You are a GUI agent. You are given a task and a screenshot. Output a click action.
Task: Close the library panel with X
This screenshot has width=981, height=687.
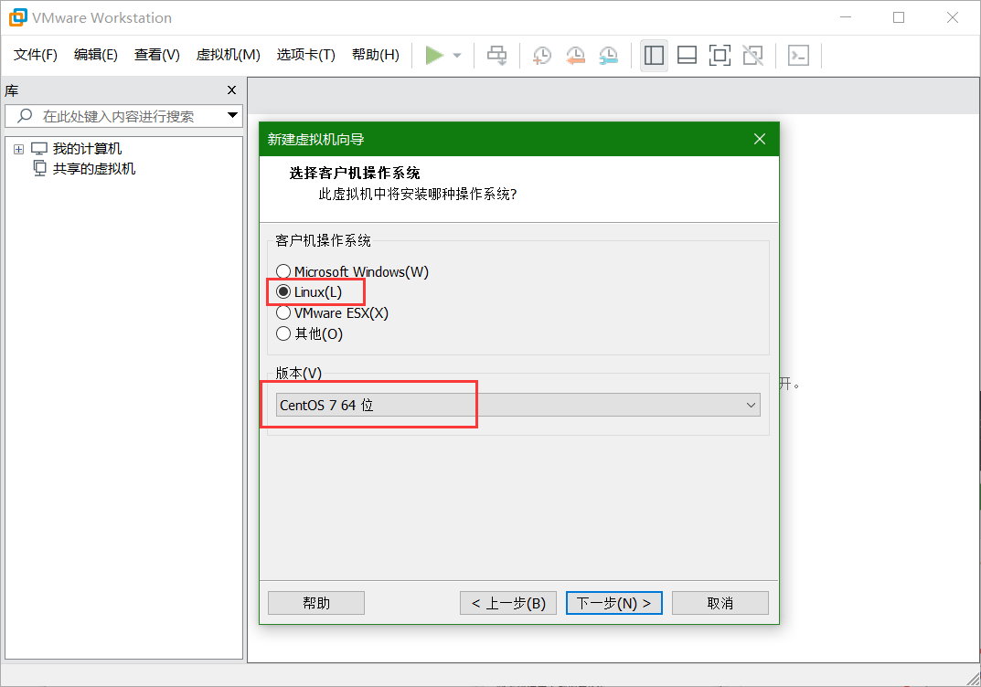click(231, 90)
